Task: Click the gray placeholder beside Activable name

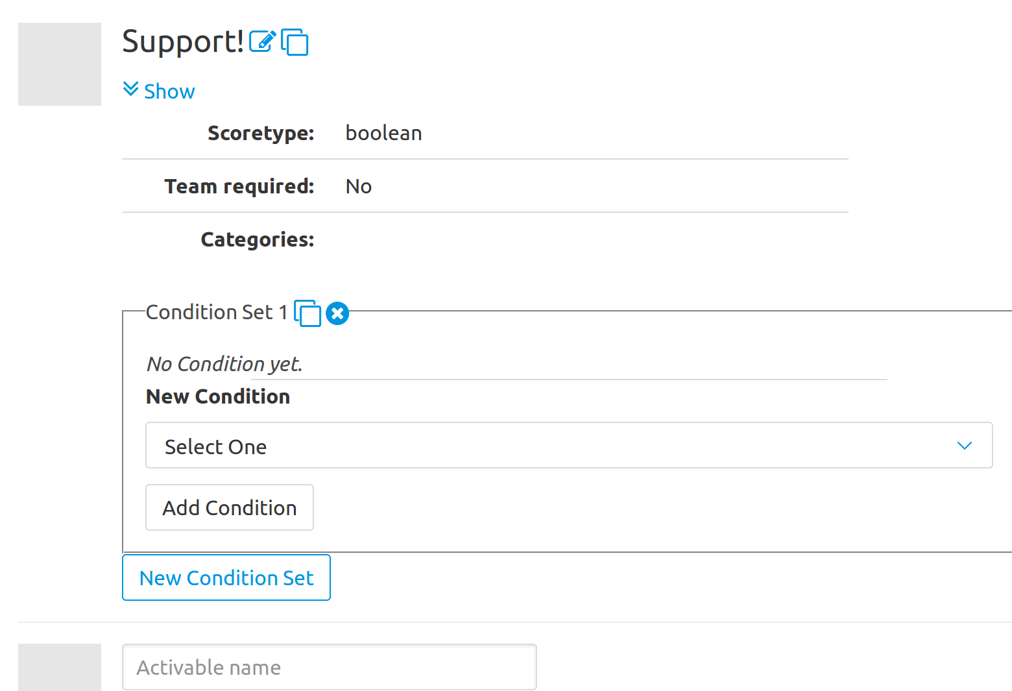Action: [60, 667]
